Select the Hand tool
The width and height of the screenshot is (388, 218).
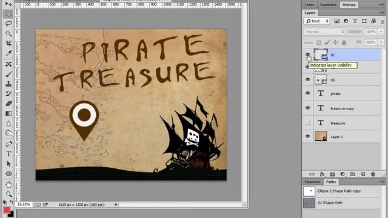point(8,184)
